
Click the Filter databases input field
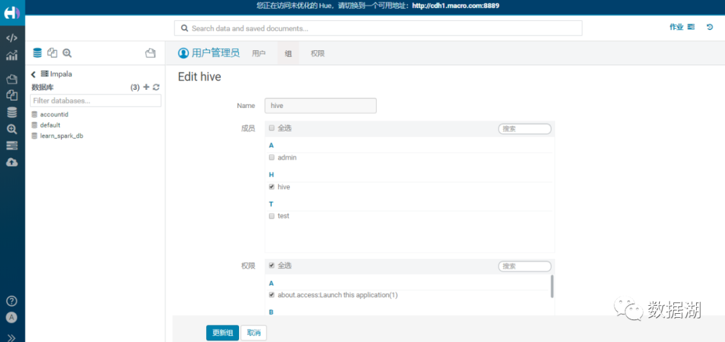coord(96,101)
